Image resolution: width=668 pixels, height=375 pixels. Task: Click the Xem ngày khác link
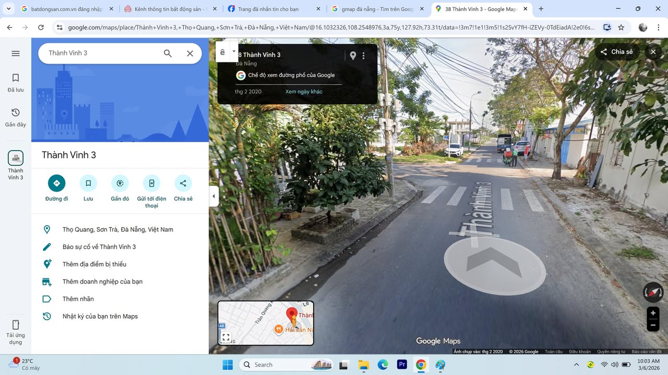tap(304, 91)
